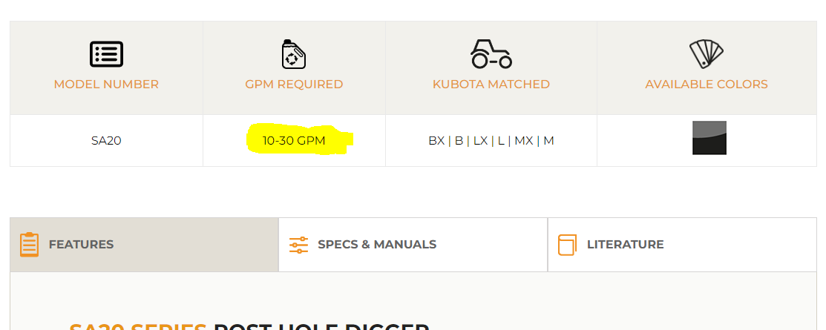Click the Kubota Matched heading
The height and width of the screenshot is (330, 826).
coord(491,85)
